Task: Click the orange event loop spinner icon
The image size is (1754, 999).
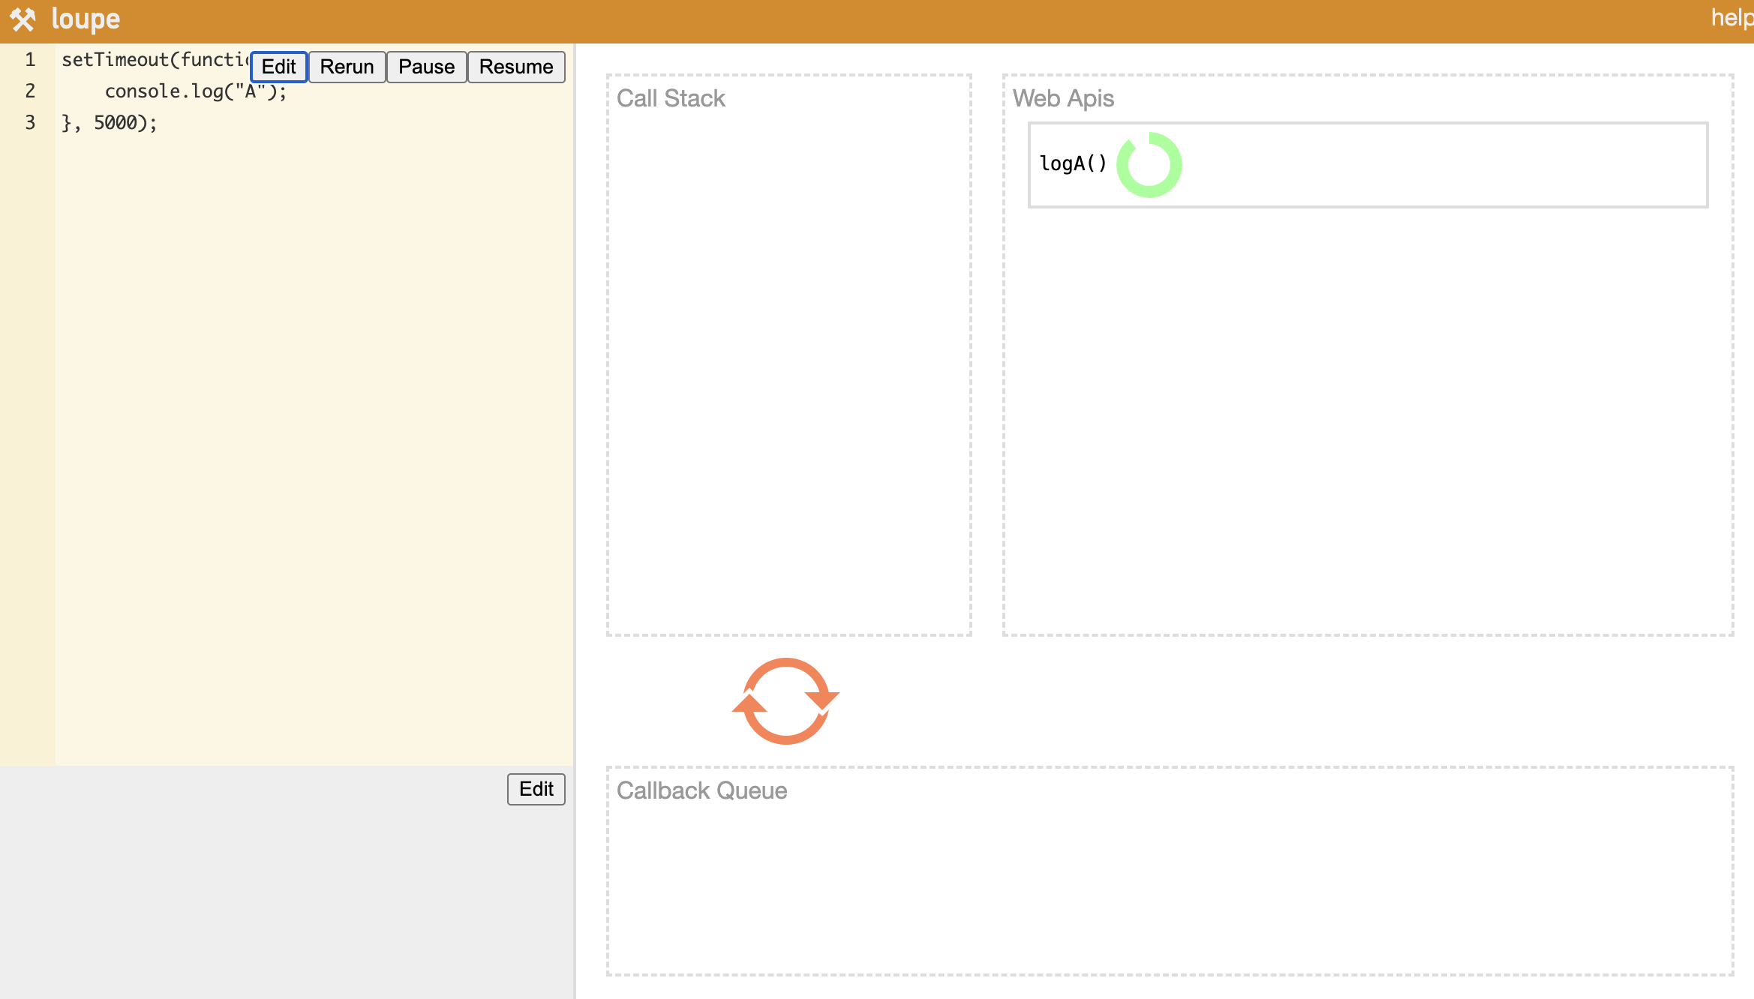Action: [x=785, y=701]
